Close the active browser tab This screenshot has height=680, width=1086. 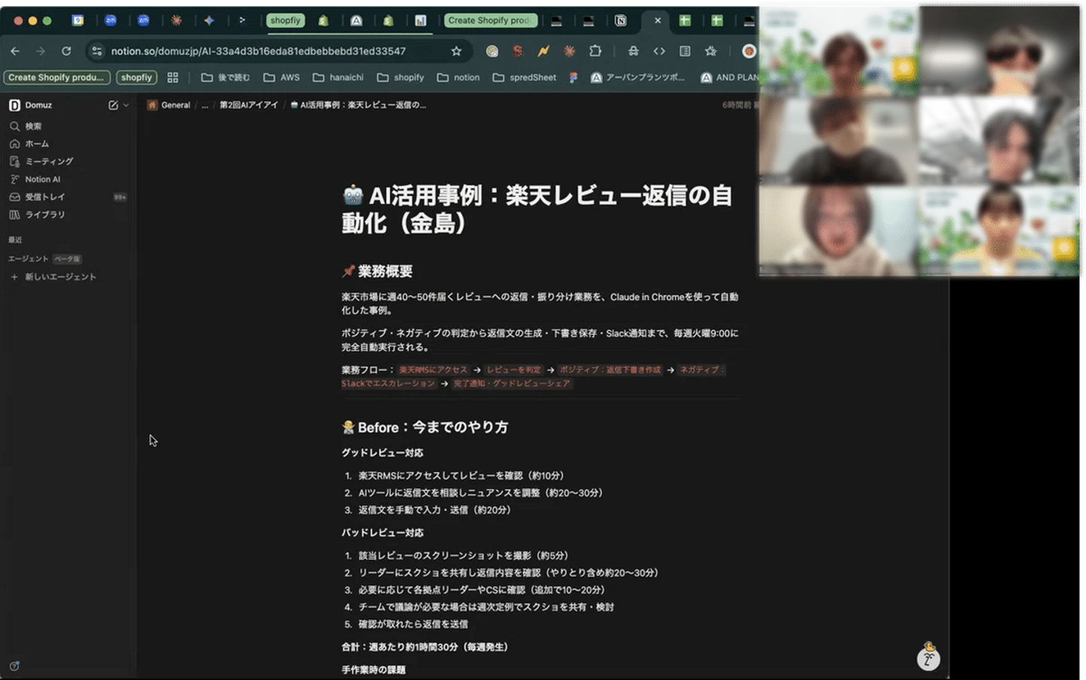[x=658, y=20]
